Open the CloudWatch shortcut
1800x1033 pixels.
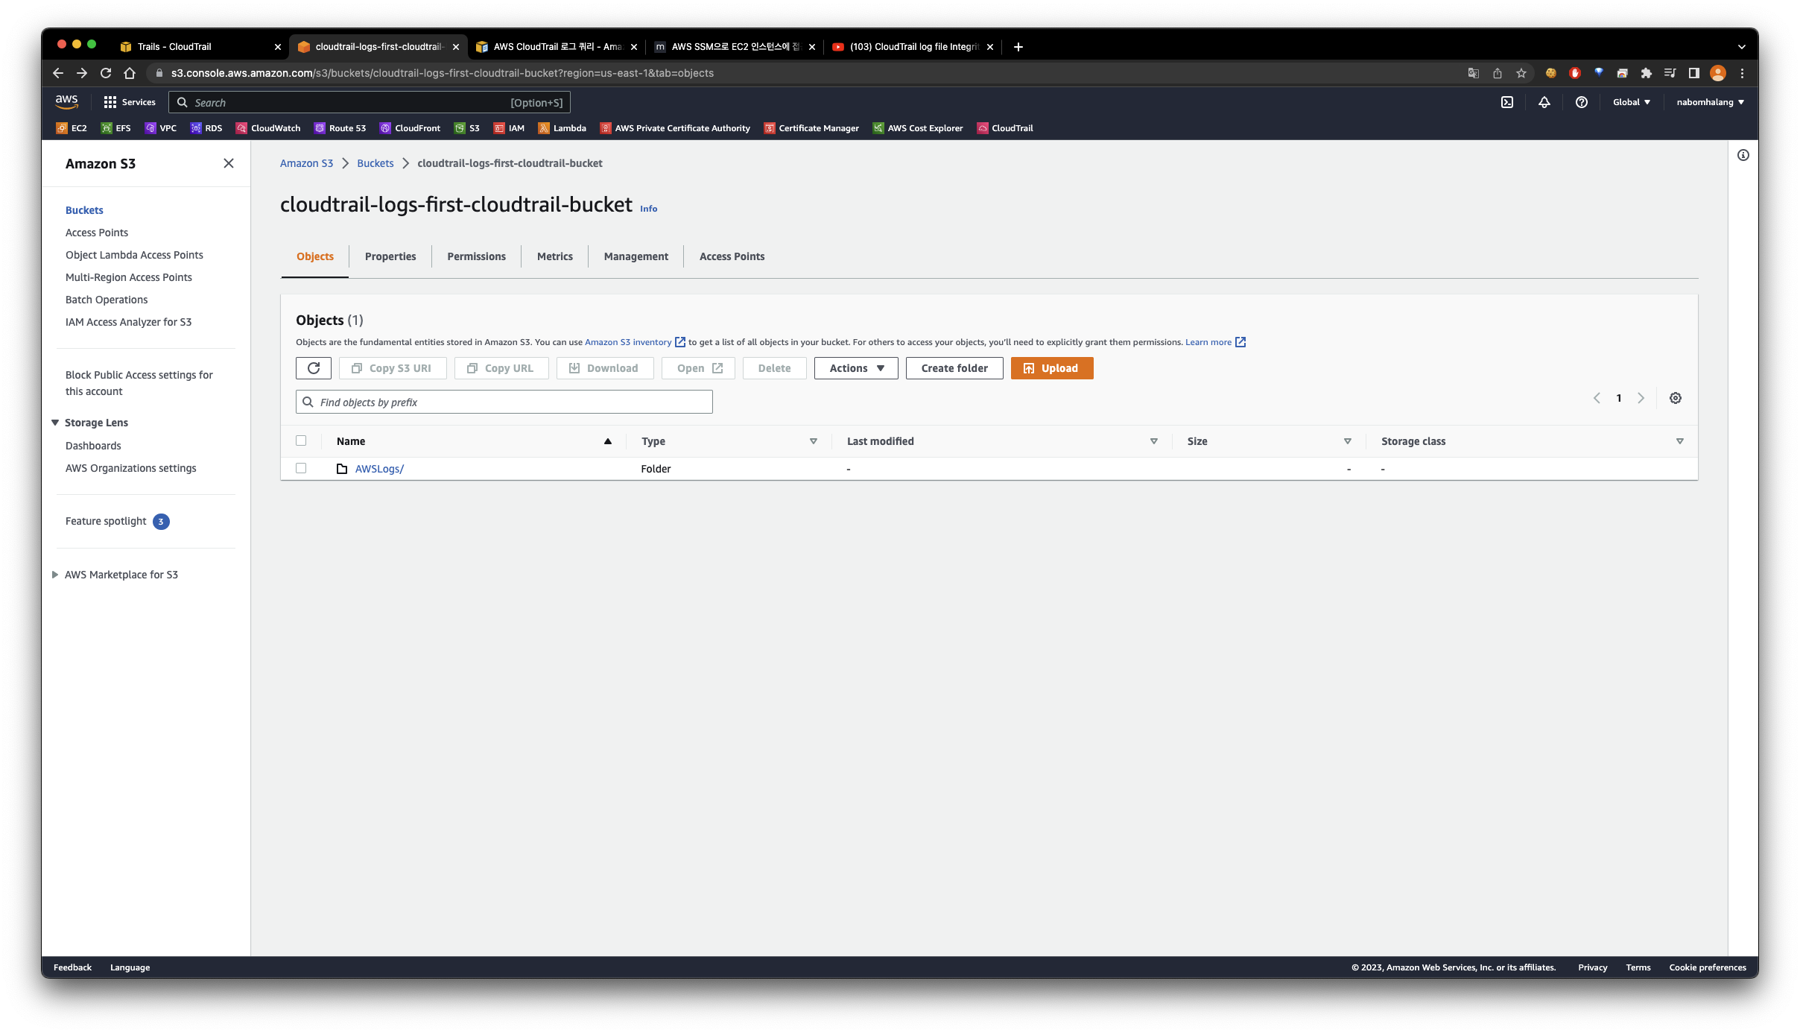[268, 128]
